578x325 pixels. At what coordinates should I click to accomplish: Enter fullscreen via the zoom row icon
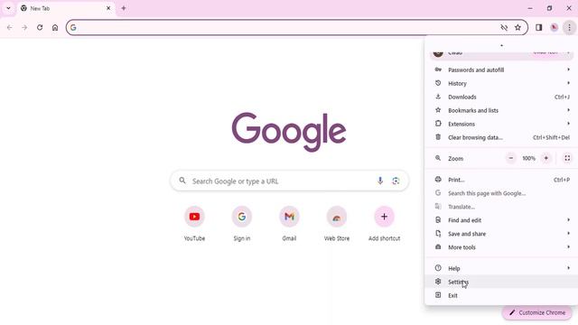pyautogui.click(x=567, y=159)
